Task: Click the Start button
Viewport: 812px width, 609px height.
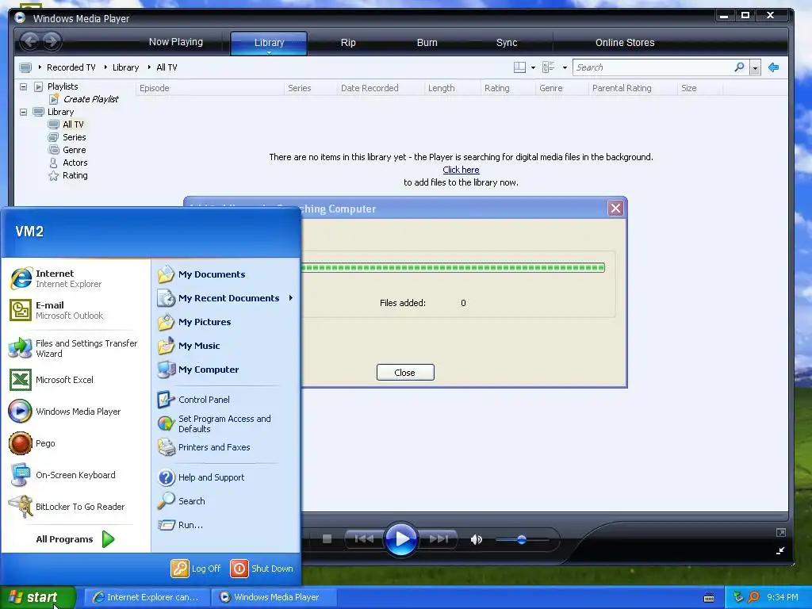Action: click(37, 597)
